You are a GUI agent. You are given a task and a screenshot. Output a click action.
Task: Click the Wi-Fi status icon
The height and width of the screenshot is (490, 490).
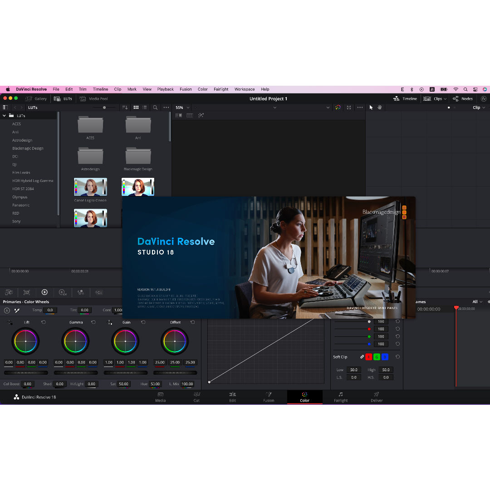456,89
